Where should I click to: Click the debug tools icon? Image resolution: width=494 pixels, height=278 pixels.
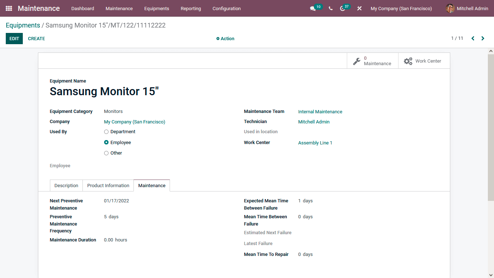pyautogui.click(x=359, y=8)
